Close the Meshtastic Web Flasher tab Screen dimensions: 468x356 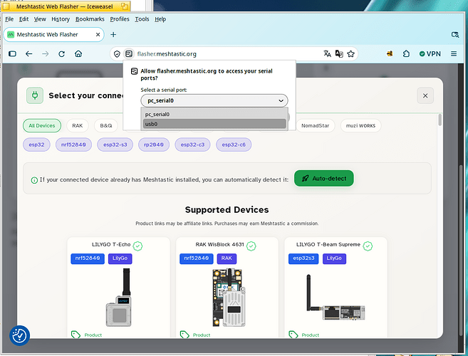[x=98, y=35]
